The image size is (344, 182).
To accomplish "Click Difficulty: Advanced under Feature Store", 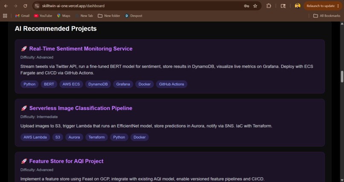I will pyautogui.click(x=37, y=170).
